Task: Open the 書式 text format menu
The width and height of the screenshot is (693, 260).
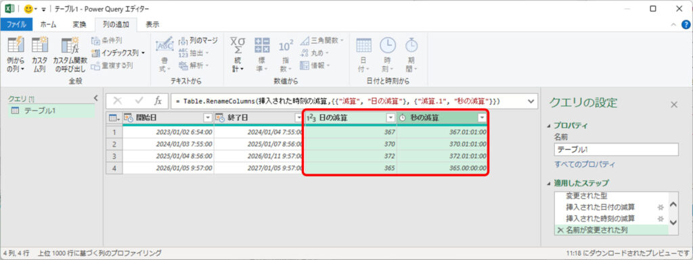Action: (164, 55)
